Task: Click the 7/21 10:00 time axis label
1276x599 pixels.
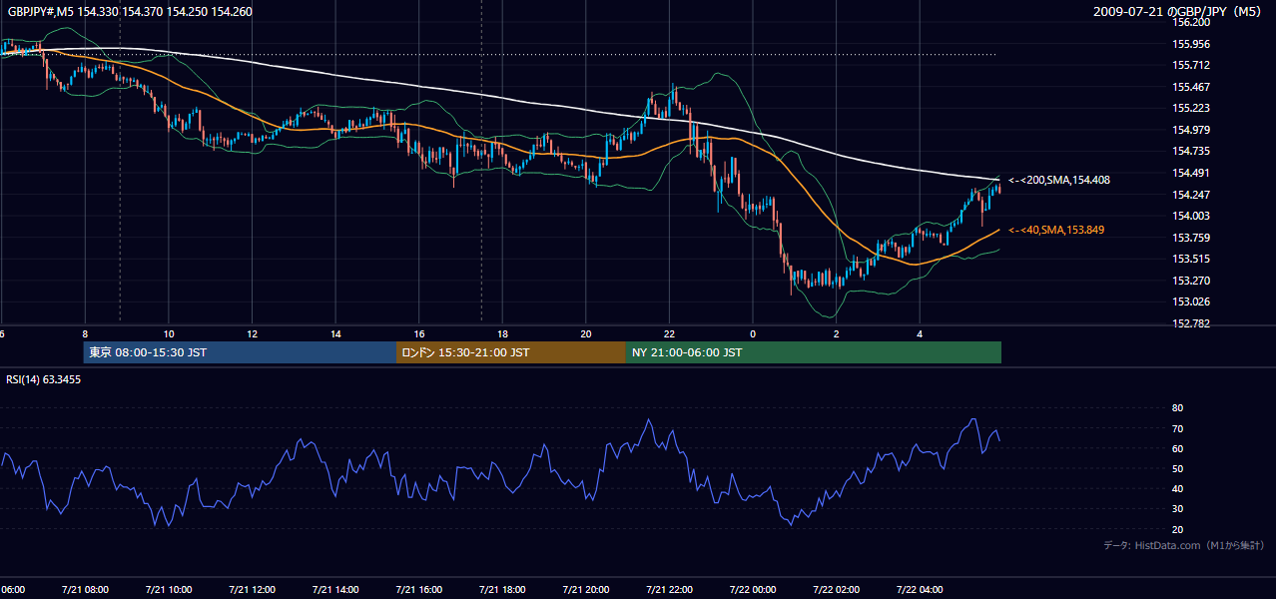Action: 169,590
